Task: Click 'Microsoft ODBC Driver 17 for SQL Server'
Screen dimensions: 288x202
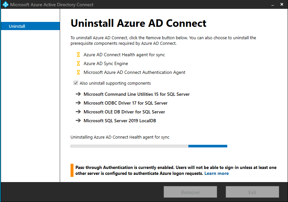Action: pos(126,103)
